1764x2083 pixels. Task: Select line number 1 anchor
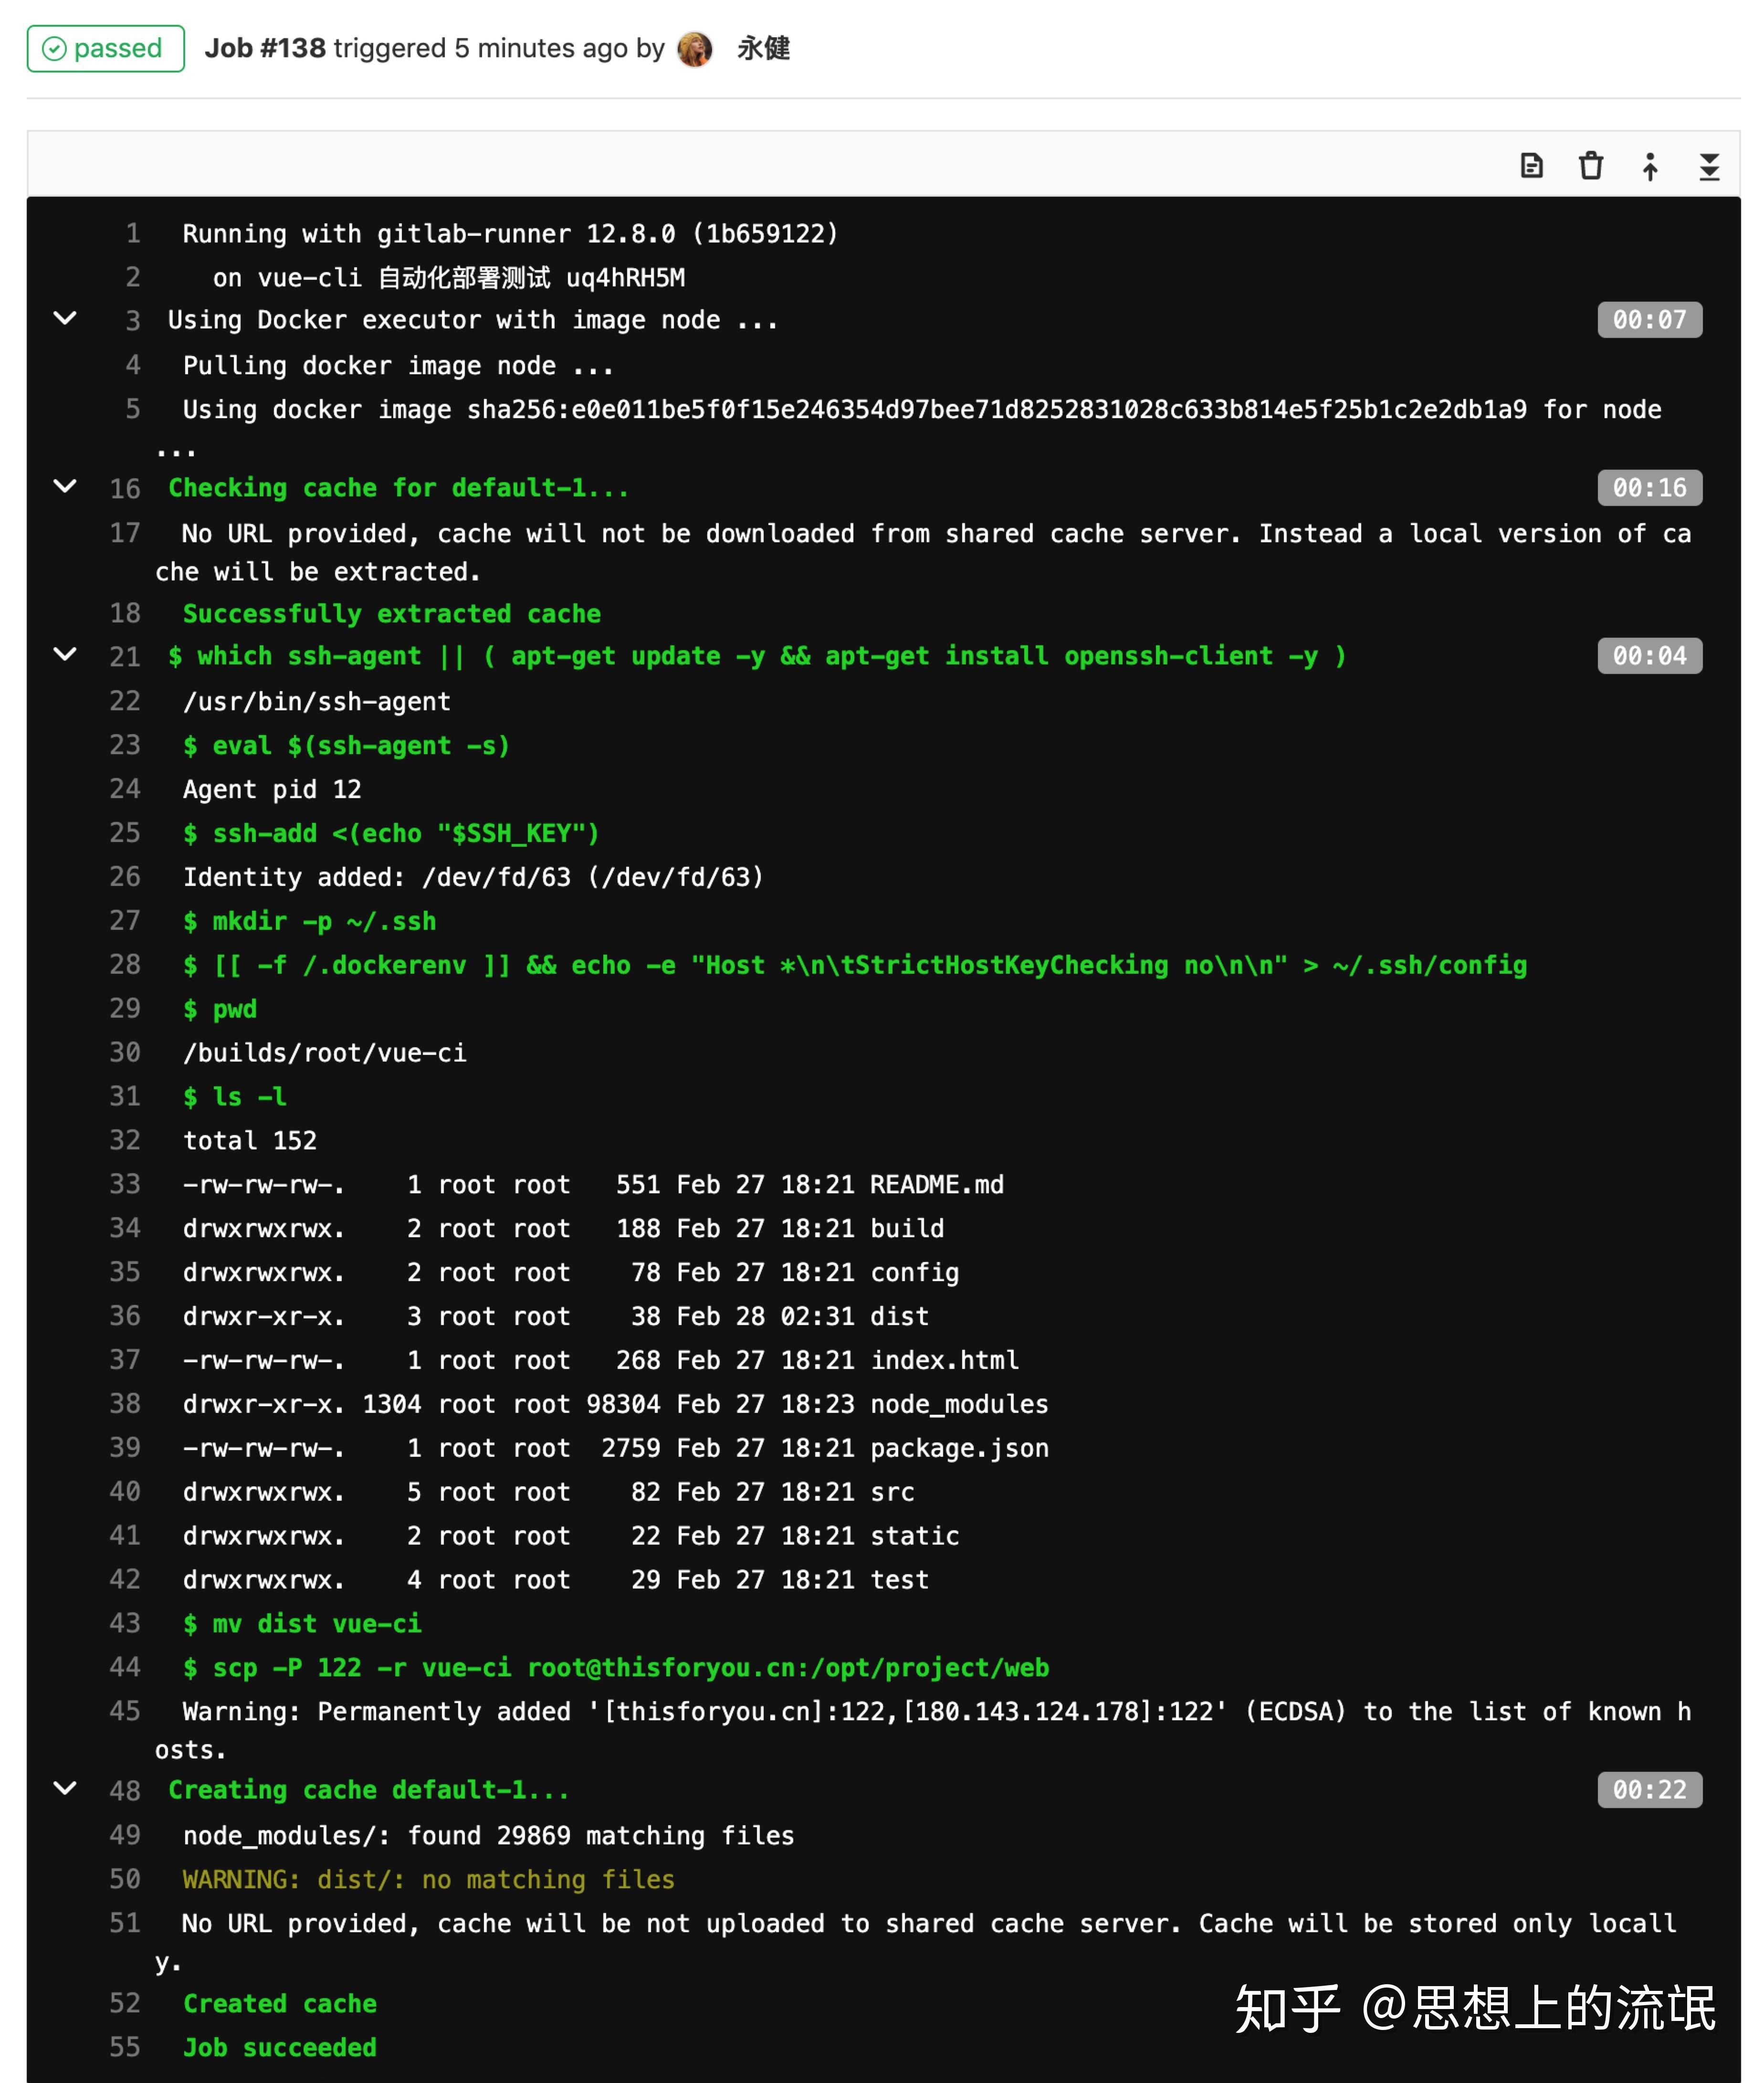(132, 233)
